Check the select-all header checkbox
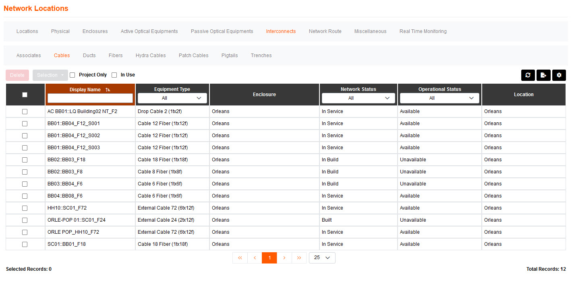This screenshot has height=282, width=572. click(25, 95)
